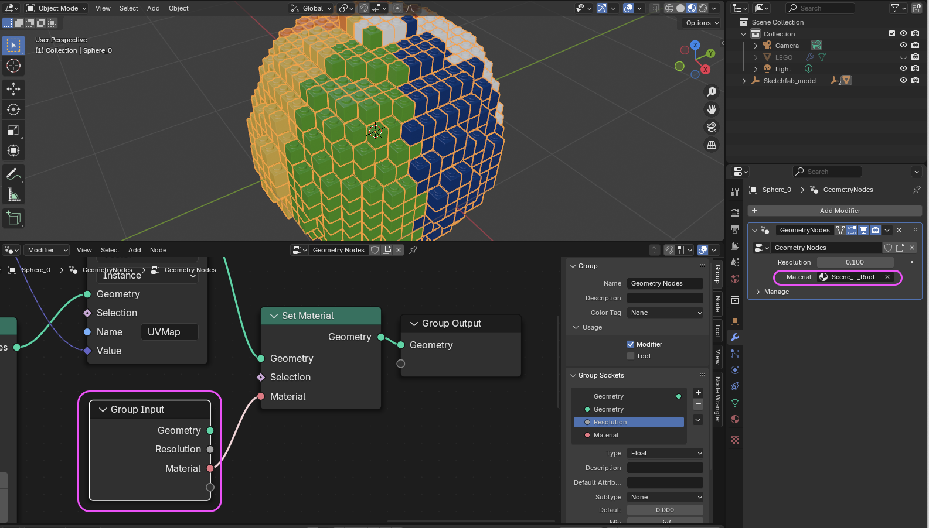Uncheck the Modifier usage checkbox
Viewport: 929px width, 528px height.
coord(631,344)
